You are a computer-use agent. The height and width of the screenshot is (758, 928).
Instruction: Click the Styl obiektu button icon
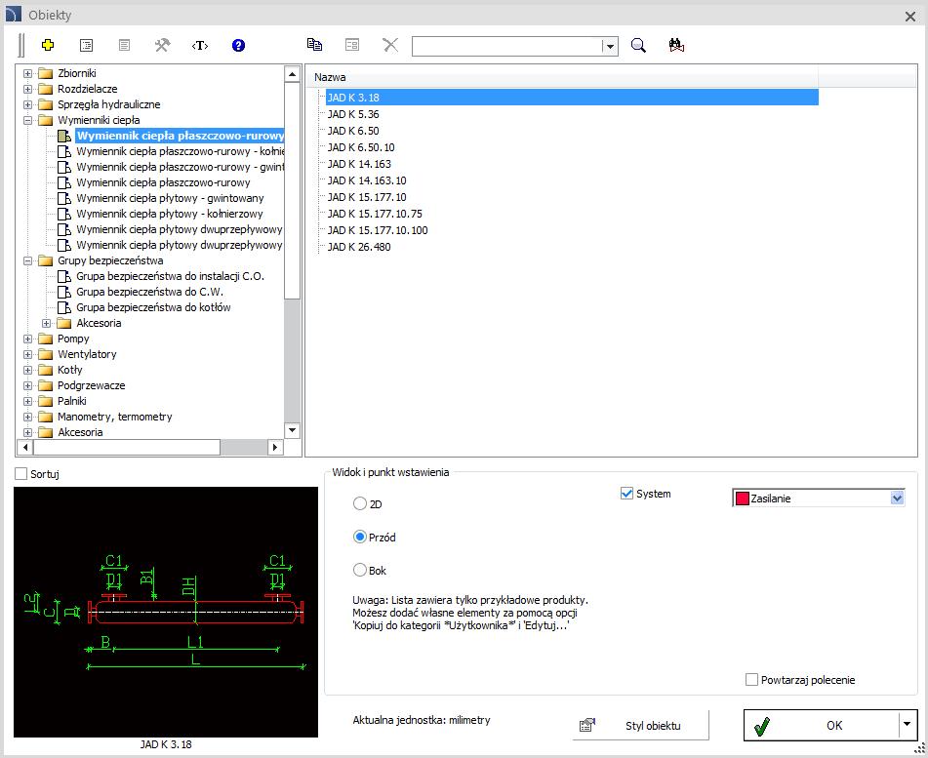pyautogui.click(x=587, y=726)
